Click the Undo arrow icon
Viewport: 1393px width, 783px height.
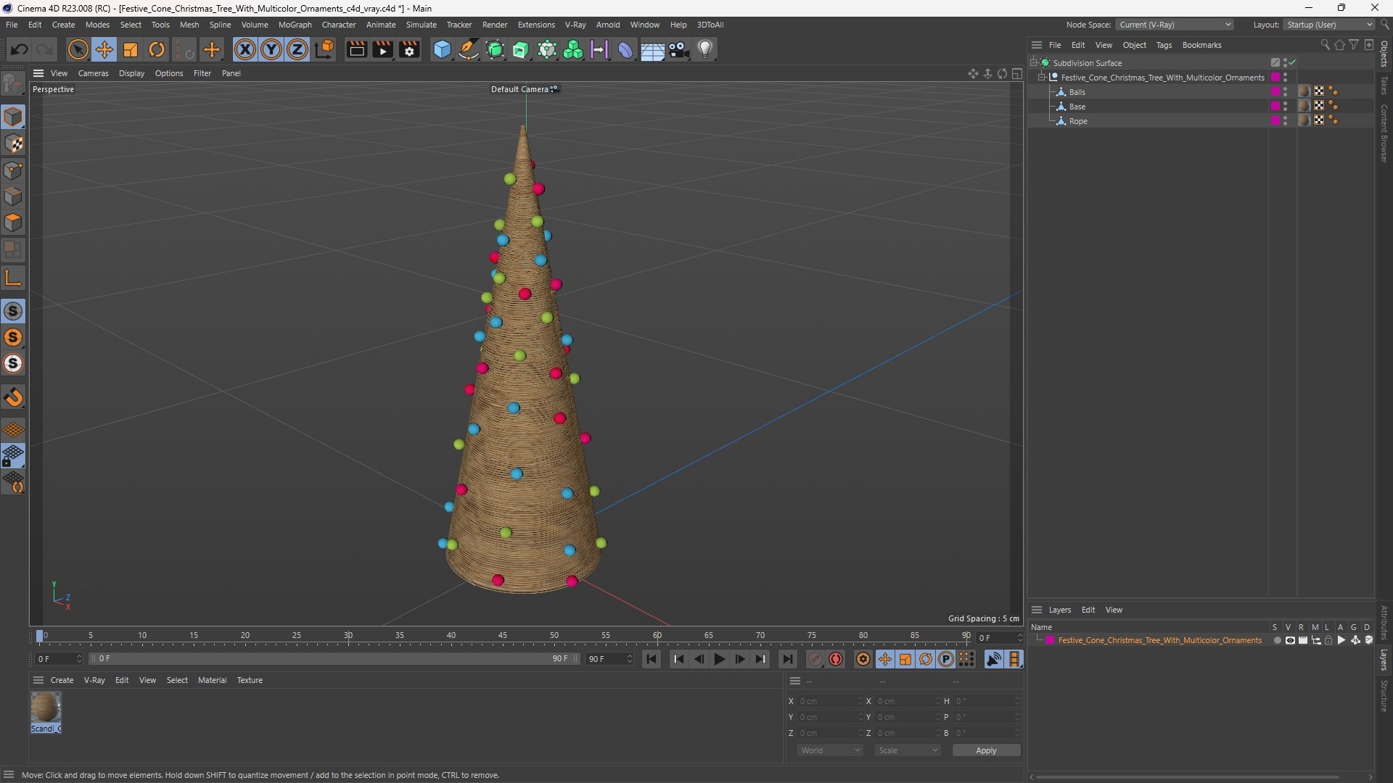point(20,49)
